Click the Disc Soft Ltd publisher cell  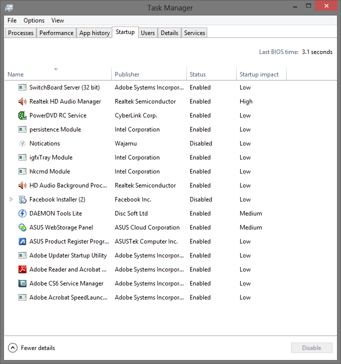131,213
